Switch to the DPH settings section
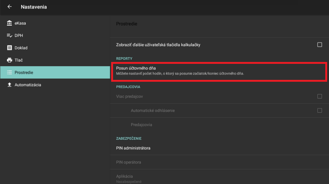The height and width of the screenshot is (184, 329). coord(19,35)
